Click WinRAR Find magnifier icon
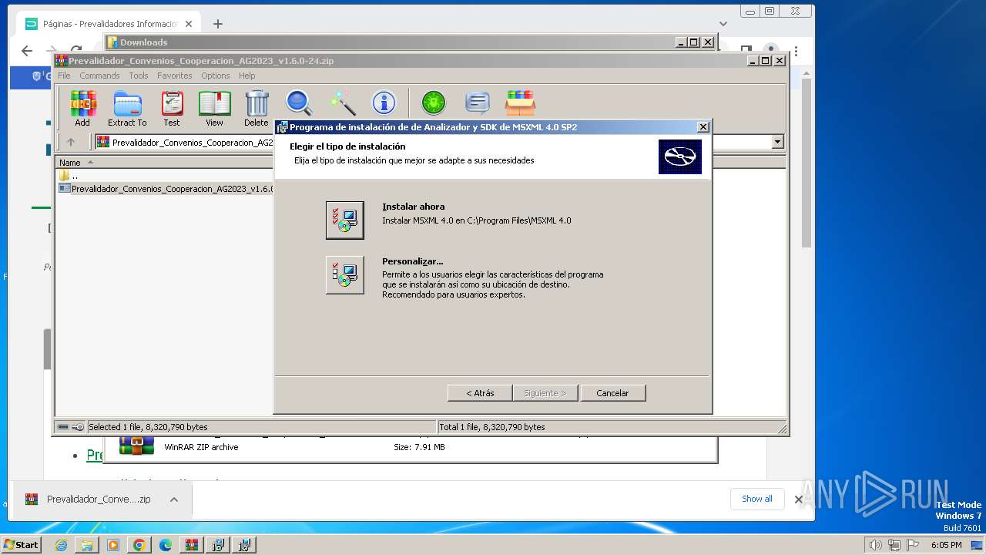Image resolution: width=986 pixels, height=555 pixels. (299, 103)
